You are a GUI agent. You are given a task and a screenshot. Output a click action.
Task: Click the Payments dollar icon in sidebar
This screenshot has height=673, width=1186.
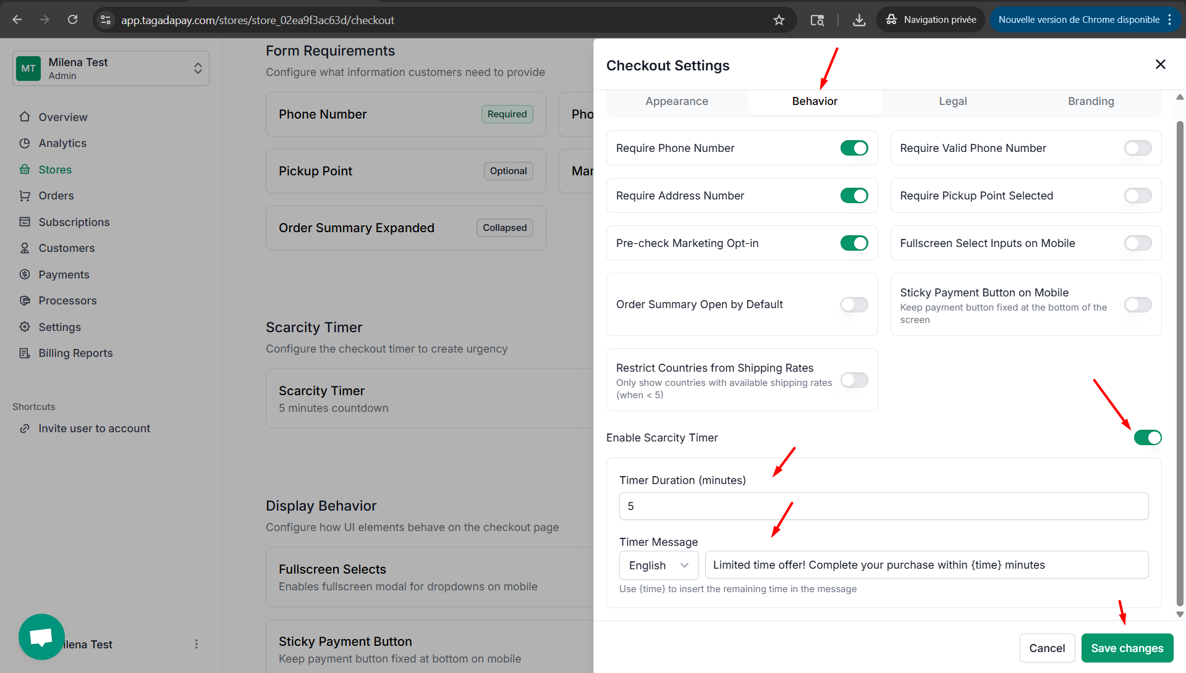click(25, 274)
